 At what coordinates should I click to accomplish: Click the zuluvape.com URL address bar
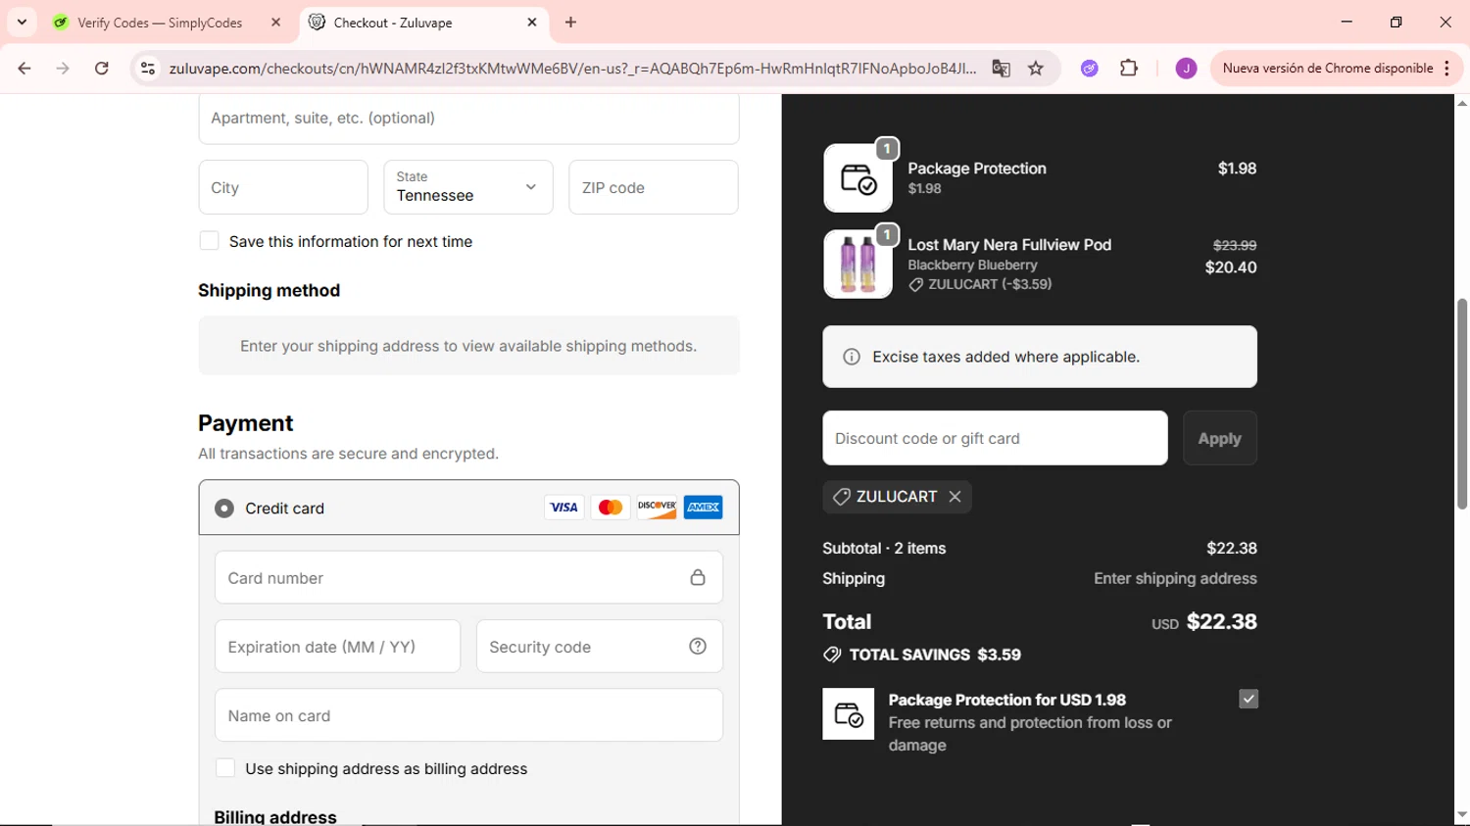572,69
